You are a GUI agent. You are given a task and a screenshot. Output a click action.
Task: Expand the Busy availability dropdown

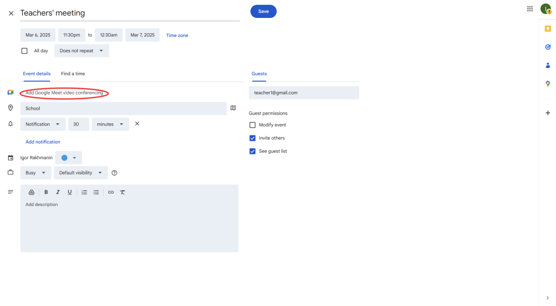[36, 173]
